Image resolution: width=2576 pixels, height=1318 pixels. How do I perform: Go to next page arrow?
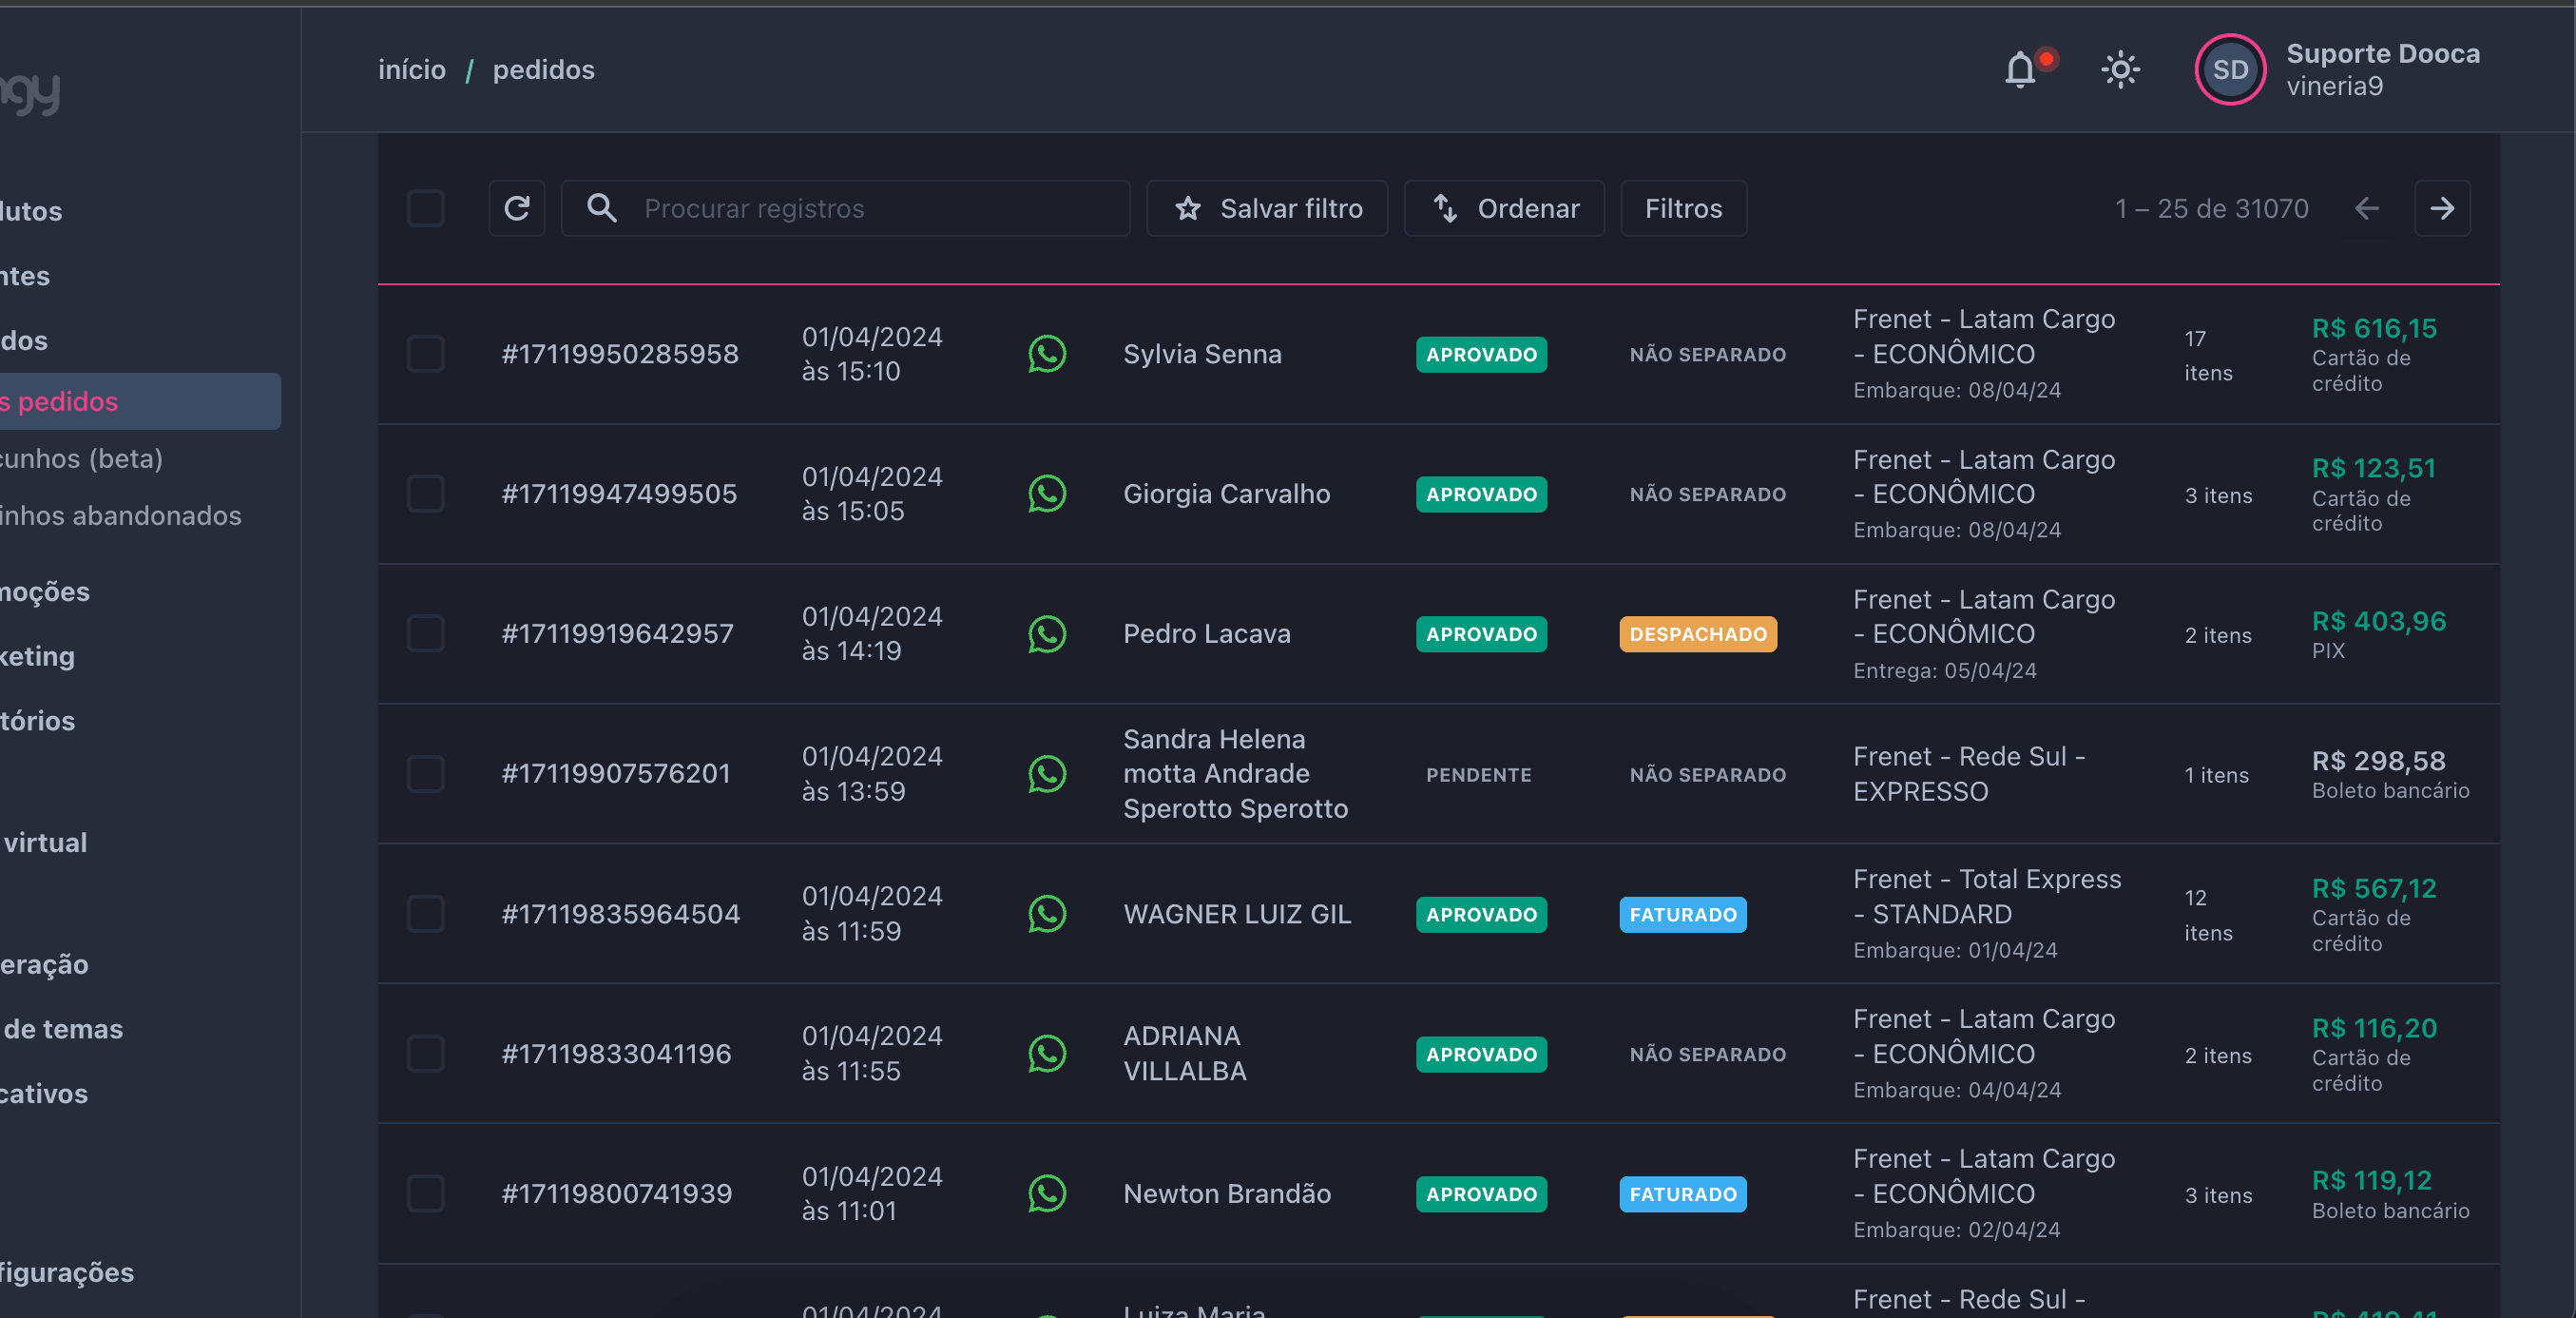(x=2442, y=208)
